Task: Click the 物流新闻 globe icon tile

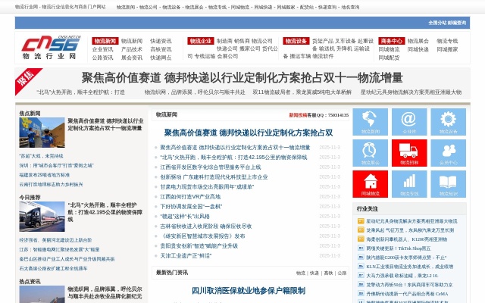Action: click(371, 122)
